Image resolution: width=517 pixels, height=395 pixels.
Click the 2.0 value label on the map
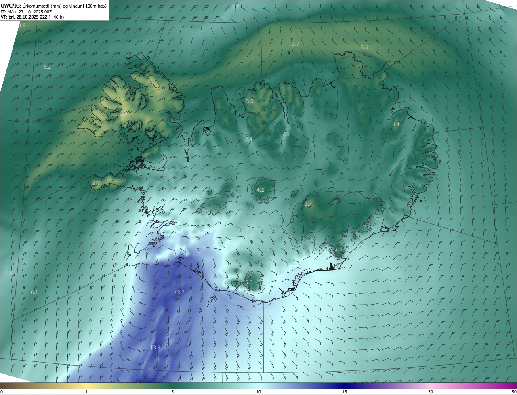tap(124, 114)
